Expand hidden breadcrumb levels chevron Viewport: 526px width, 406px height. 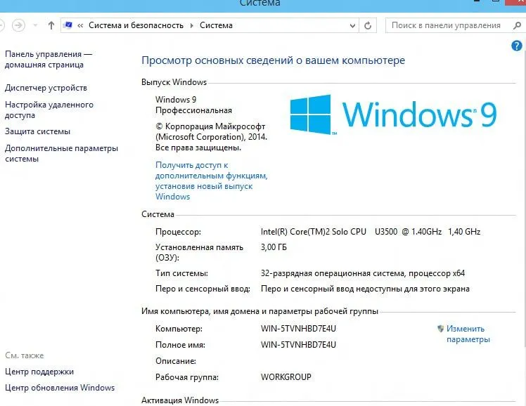click(80, 25)
